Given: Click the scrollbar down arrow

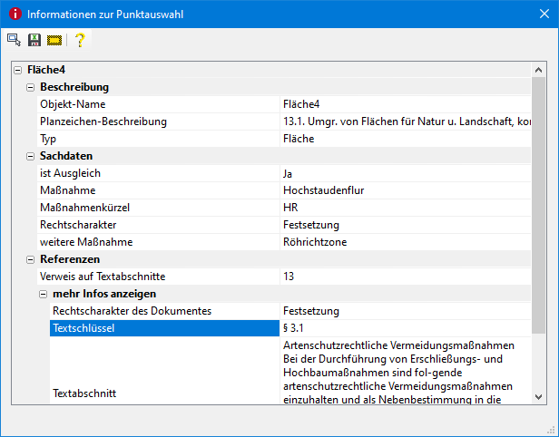Looking at the screenshot, I should click(x=539, y=396).
